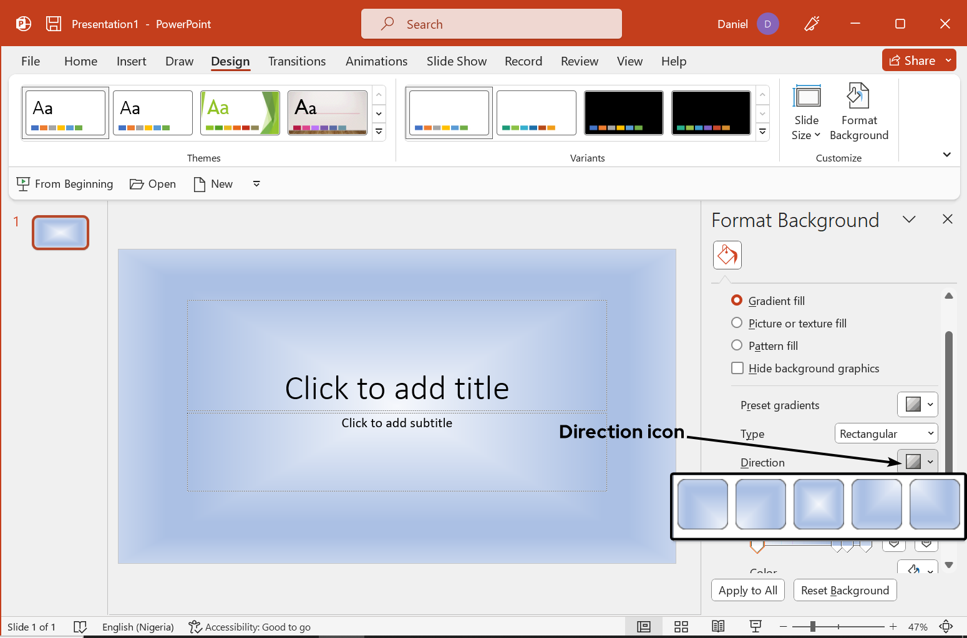This screenshot has width=967, height=638.
Task: Click Reset Background button
Action: pos(845,590)
